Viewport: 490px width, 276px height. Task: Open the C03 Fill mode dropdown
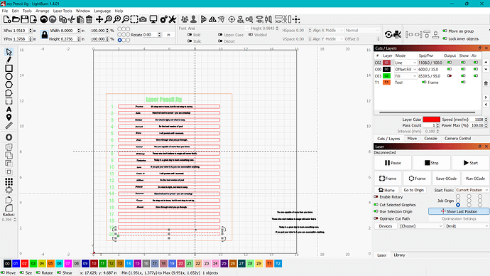405,75
